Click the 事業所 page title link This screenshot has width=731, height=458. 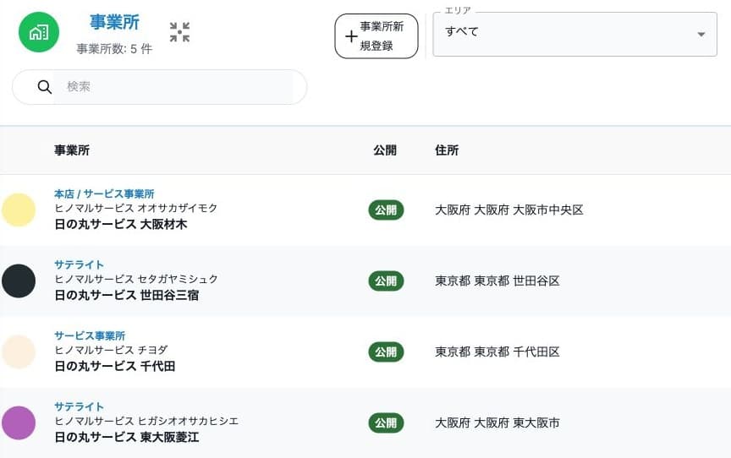pos(114,22)
